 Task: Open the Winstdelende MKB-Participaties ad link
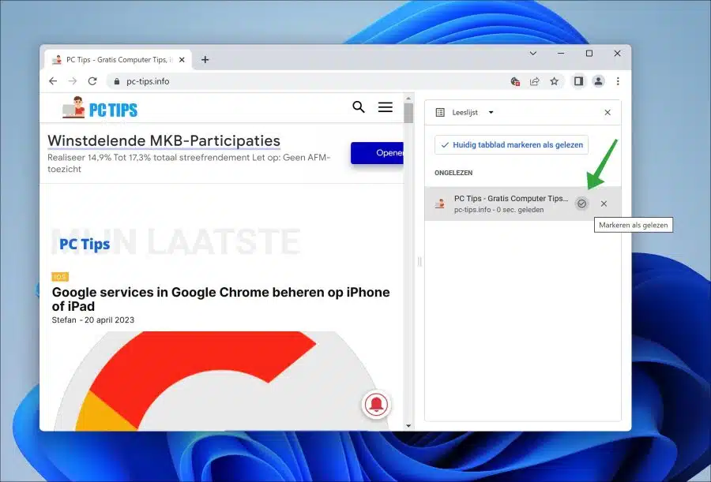pyautogui.click(x=164, y=141)
